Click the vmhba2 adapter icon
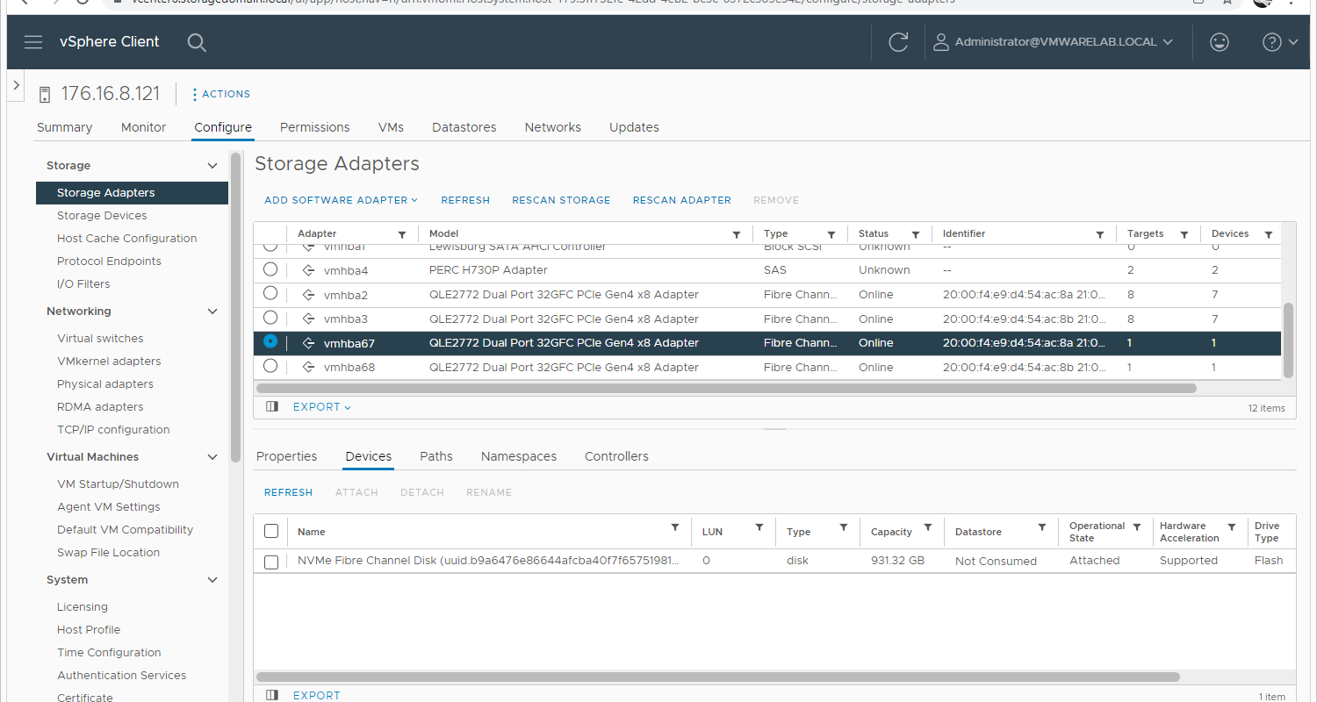This screenshot has width=1317, height=702. pyautogui.click(x=309, y=295)
